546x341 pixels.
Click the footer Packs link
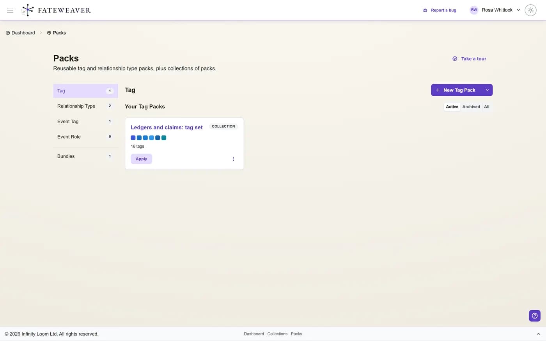pos(296,334)
